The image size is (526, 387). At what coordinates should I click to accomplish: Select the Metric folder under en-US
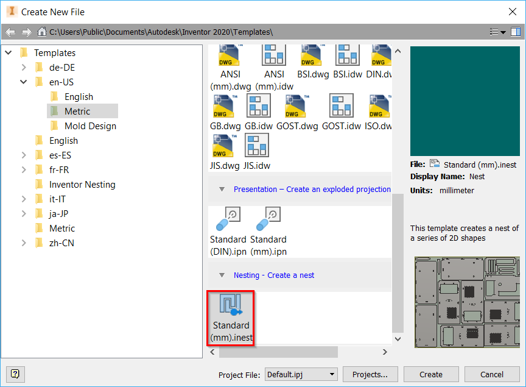pos(77,111)
